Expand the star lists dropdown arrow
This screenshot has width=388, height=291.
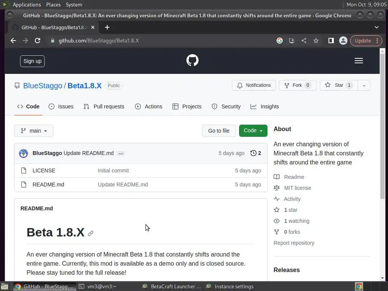(x=364, y=85)
